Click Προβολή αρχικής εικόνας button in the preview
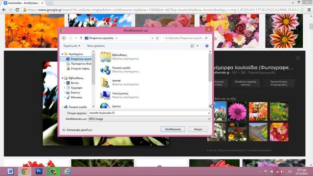Screen dimensions: 313x176 tap(246, 83)
